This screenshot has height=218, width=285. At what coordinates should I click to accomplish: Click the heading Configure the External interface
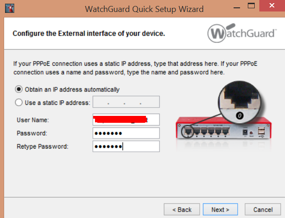[x=89, y=34]
